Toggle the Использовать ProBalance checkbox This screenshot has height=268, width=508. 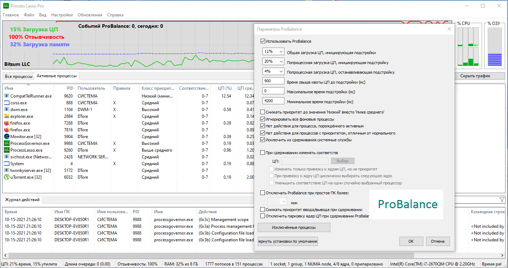click(263, 41)
